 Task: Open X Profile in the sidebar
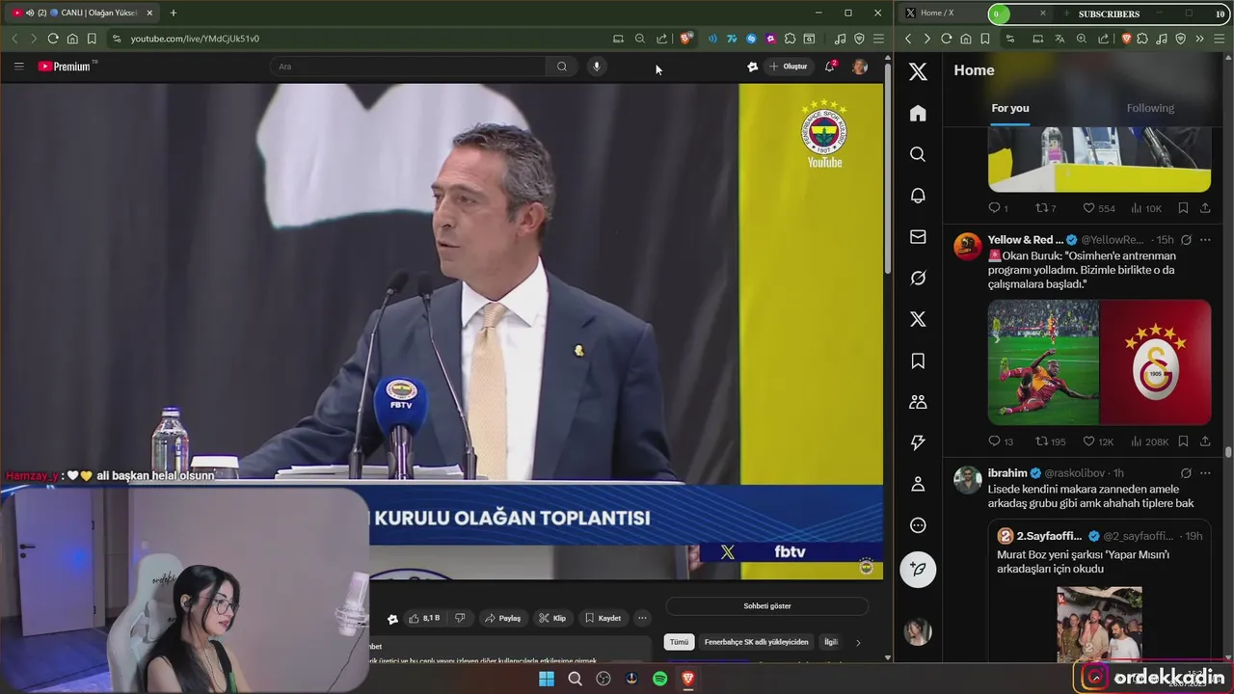(x=918, y=484)
